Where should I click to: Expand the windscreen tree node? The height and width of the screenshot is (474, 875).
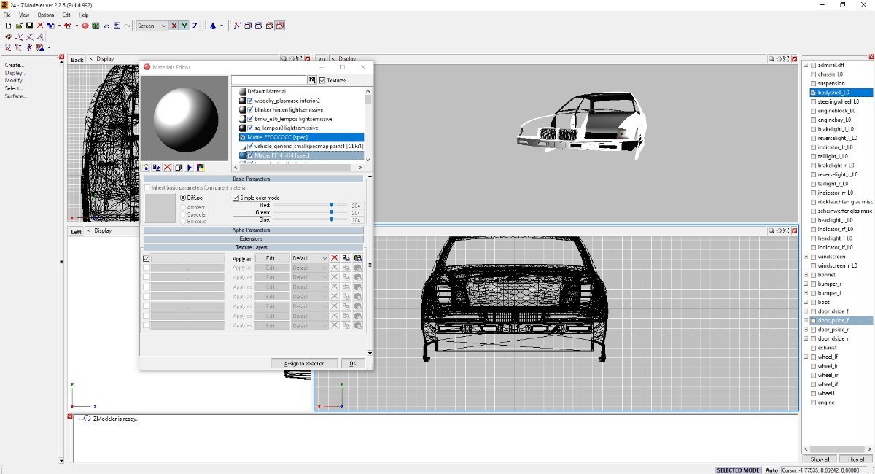point(806,257)
